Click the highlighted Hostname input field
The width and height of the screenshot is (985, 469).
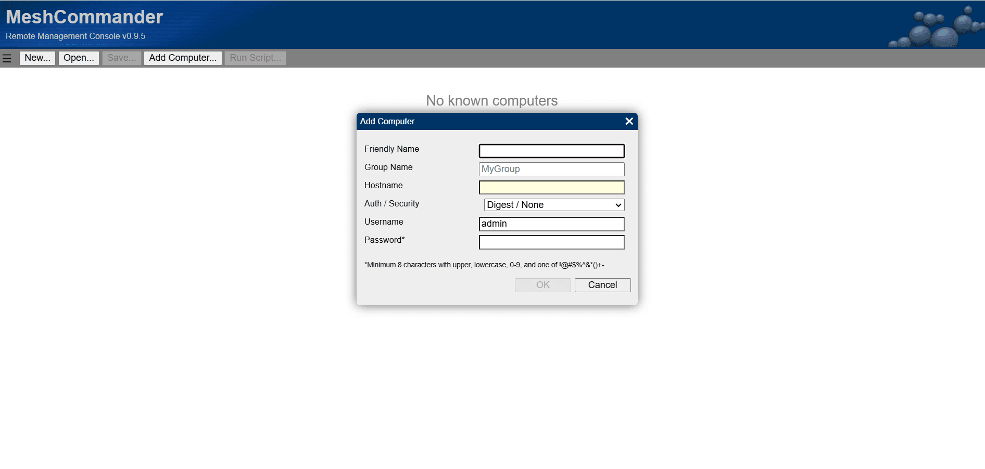tap(551, 187)
